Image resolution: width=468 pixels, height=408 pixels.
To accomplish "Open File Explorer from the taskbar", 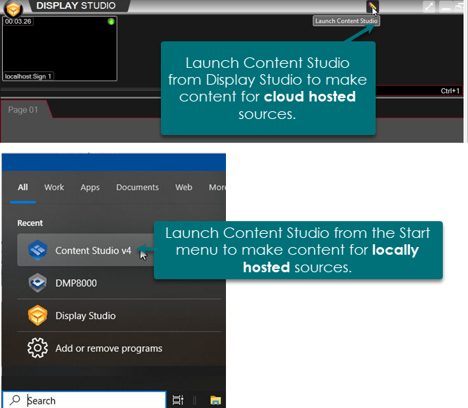I will point(216,400).
